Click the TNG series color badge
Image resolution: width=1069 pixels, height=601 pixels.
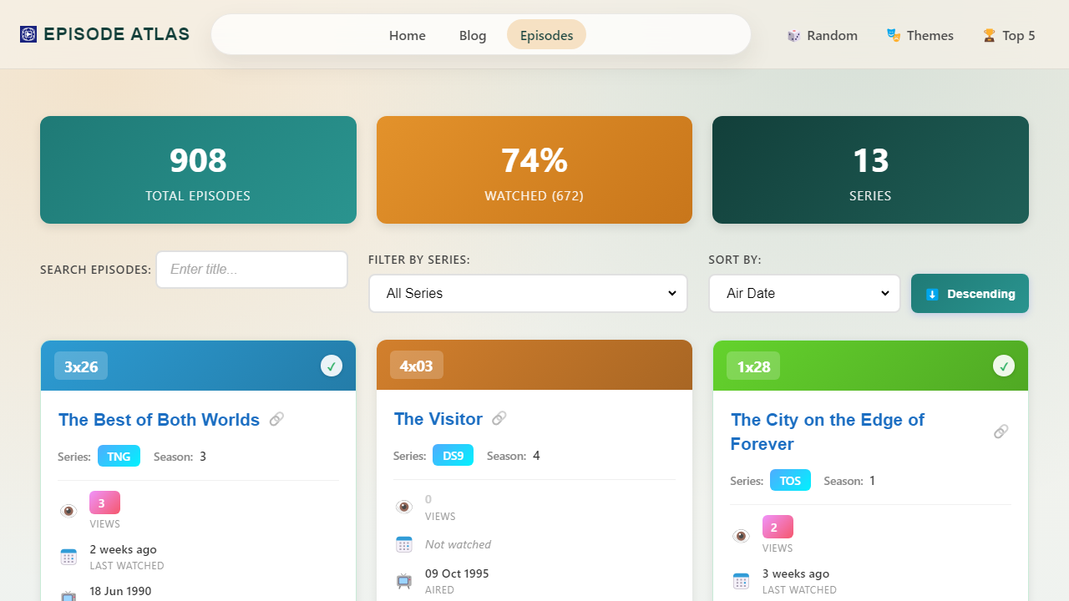(x=119, y=457)
